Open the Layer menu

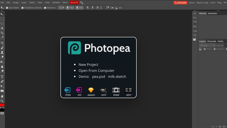tap(24, 3)
